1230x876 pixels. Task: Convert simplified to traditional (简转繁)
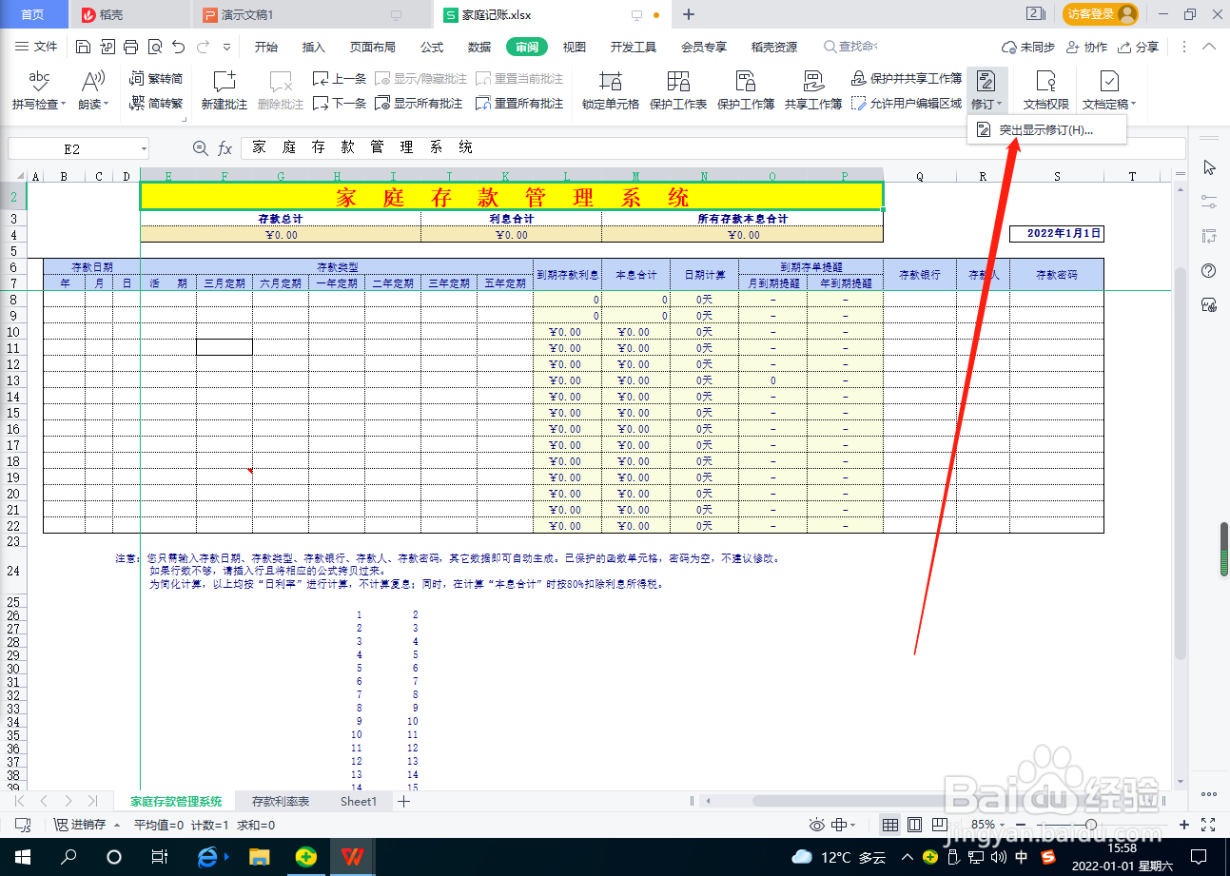coord(156,103)
